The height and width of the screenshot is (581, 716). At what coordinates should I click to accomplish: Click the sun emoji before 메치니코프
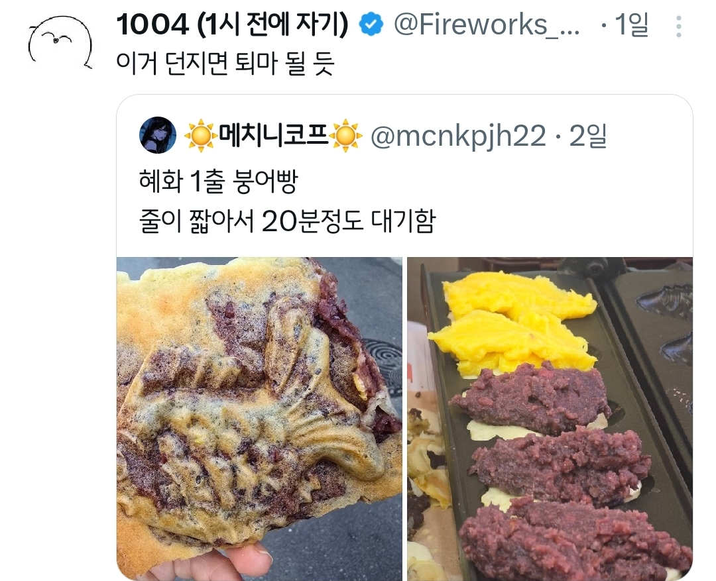[200, 136]
